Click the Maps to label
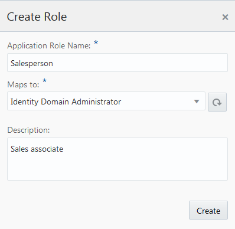This screenshot has height=229, width=235. coord(23,84)
